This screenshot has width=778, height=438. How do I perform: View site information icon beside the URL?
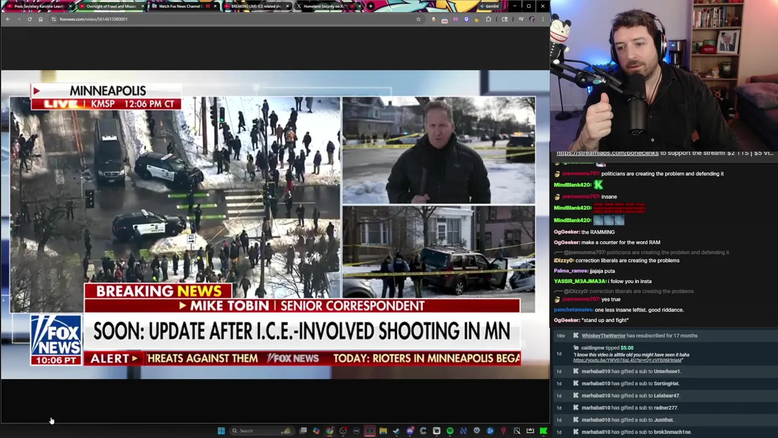pyautogui.click(x=53, y=19)
